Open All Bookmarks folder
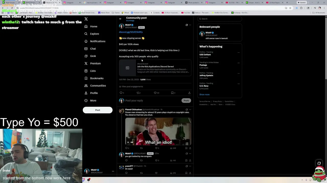327x183 pixels. tap(319, 13)
